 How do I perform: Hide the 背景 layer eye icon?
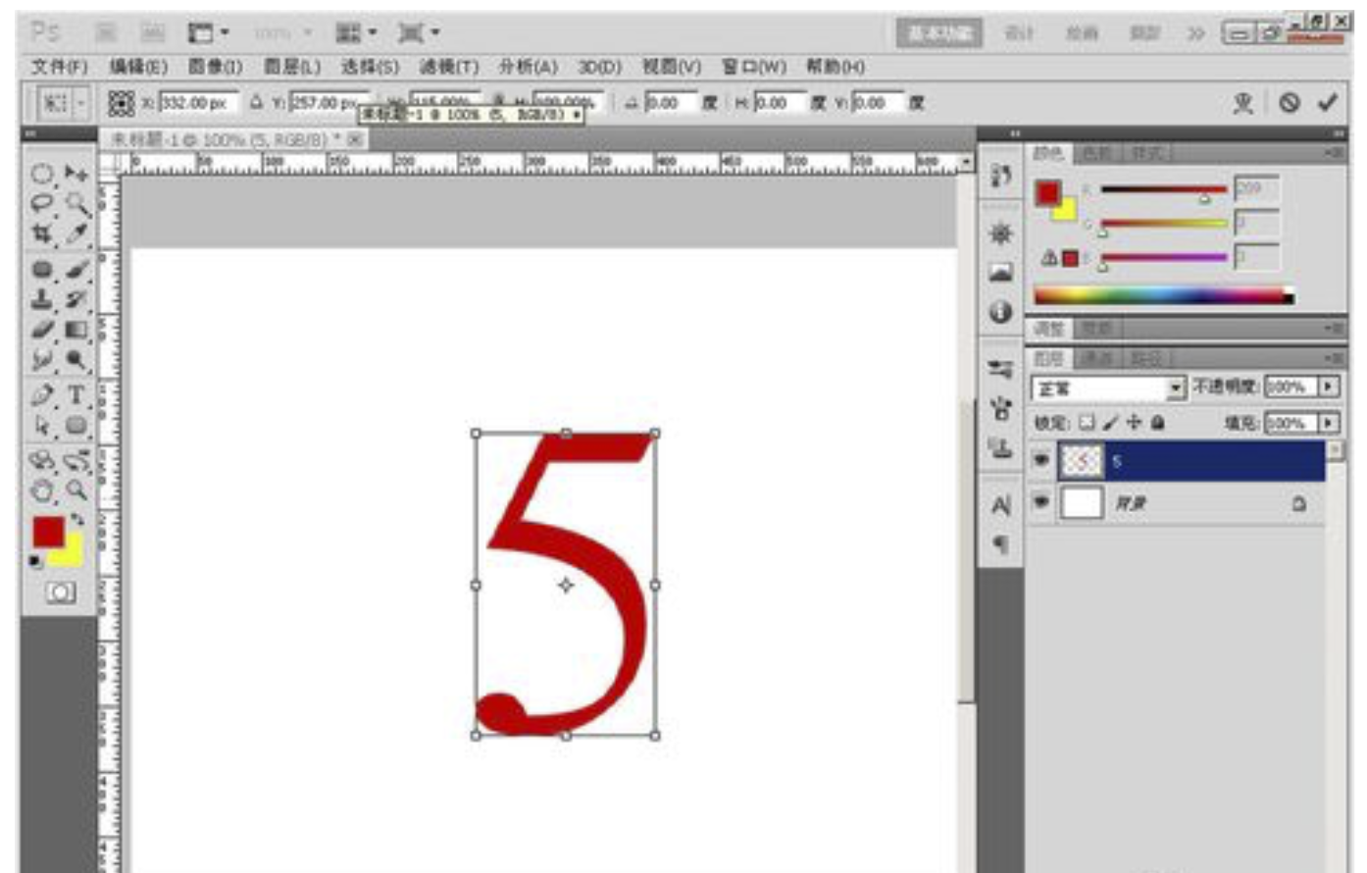tap(1041, 502)
